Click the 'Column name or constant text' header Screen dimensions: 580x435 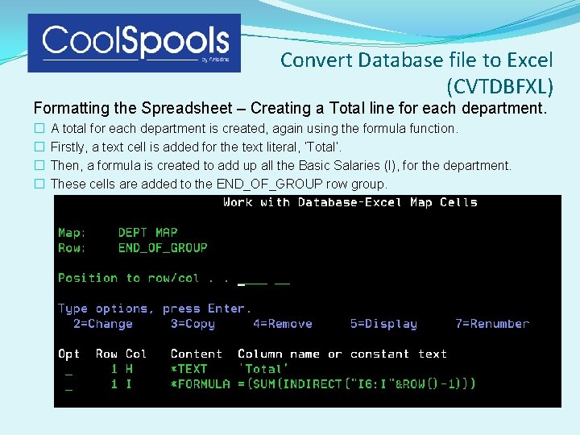click(342, 354)
